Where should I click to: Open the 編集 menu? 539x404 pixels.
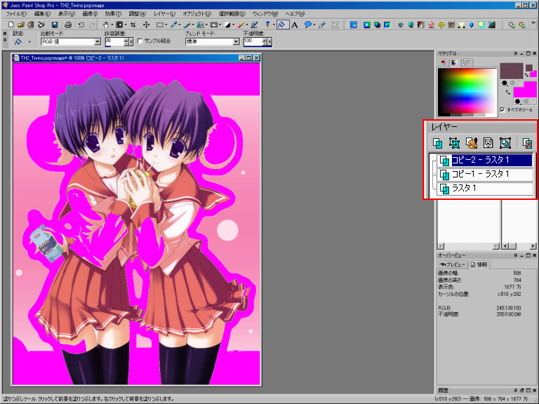[x=42, y=14]
